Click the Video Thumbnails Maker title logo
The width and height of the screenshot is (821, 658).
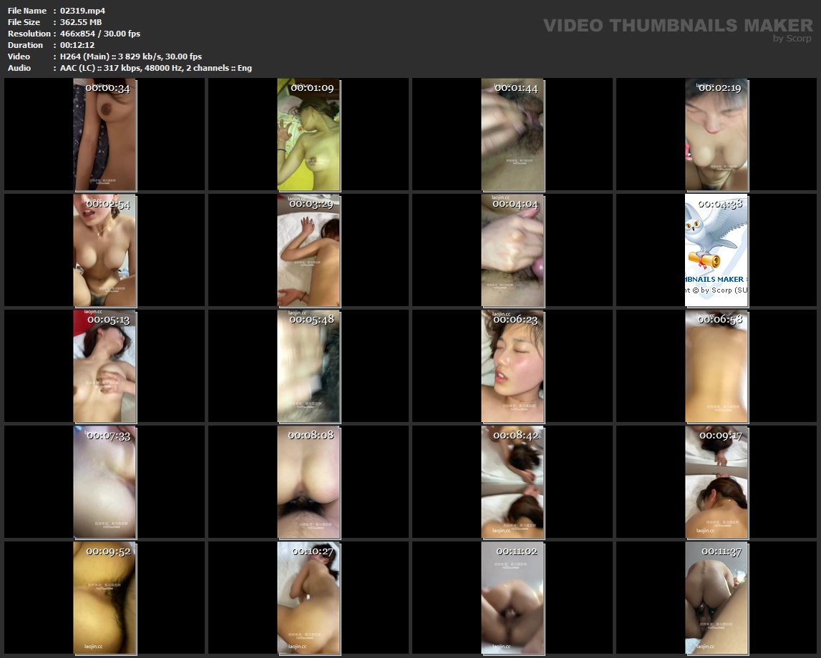[677, 25]
